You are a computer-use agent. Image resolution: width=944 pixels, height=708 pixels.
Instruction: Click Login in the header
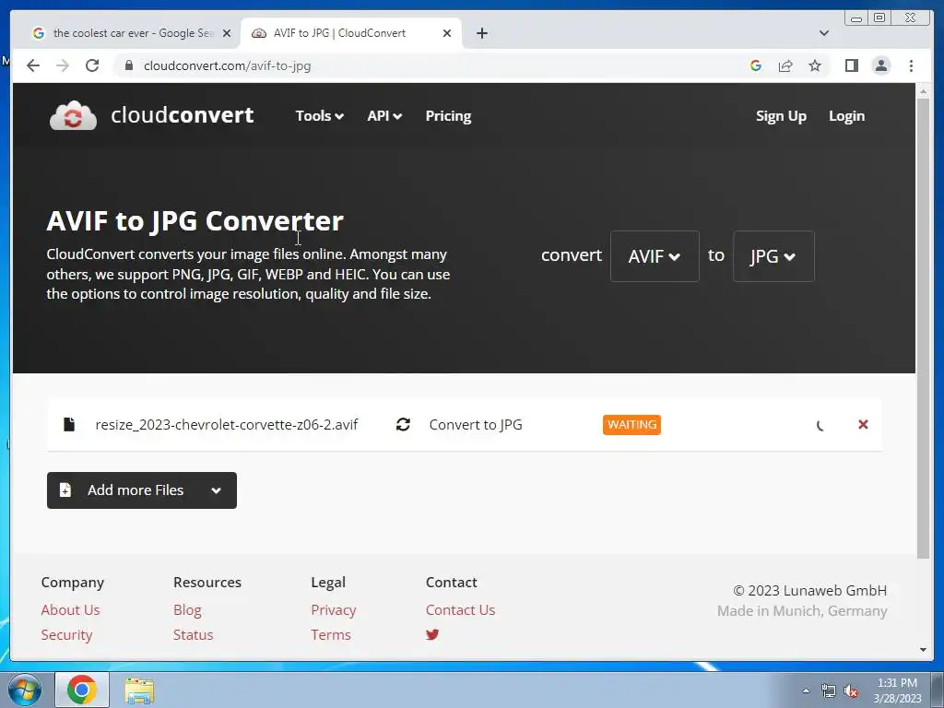846,115
